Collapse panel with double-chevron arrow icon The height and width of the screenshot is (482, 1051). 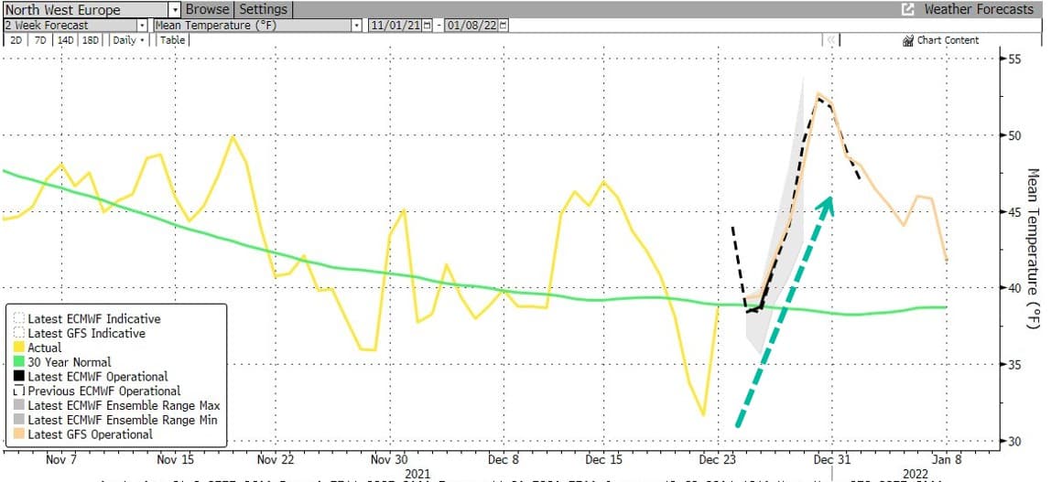click(830, 40)
